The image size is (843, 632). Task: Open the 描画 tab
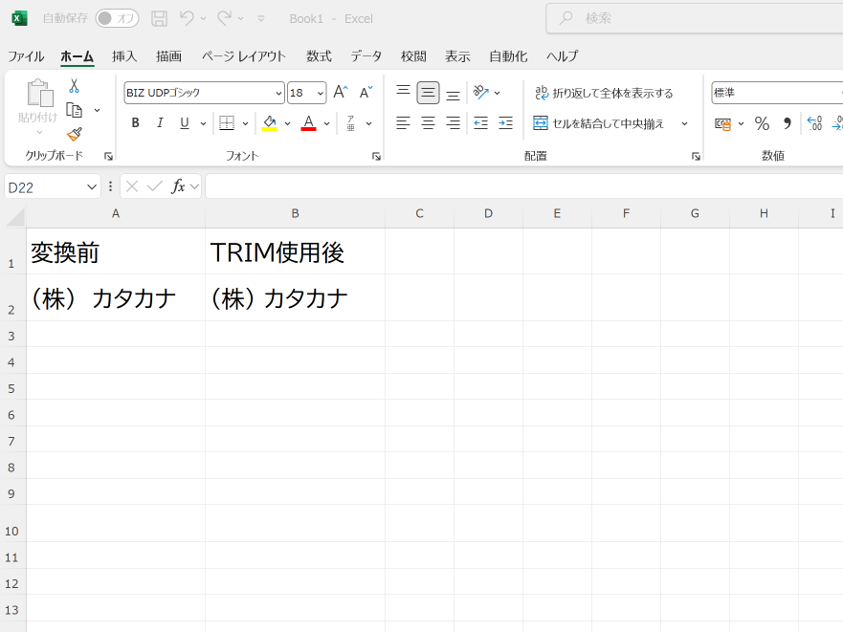168,56
